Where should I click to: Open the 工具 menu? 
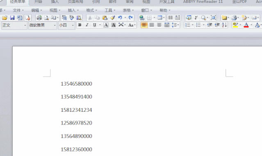[110, 10]
